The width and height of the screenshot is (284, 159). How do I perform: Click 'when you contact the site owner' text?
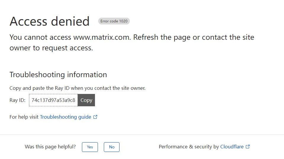pos(115,88)
